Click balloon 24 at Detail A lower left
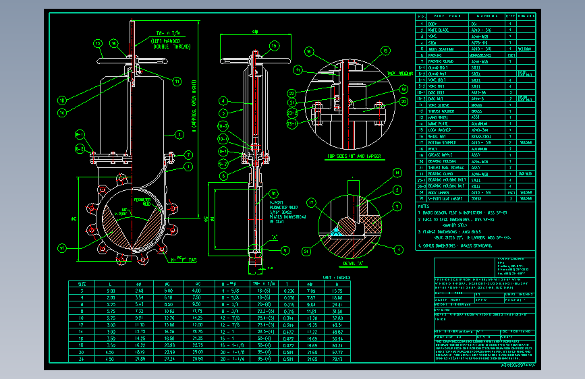The width and height of the screenshot is (585, 379). point(307,252)
